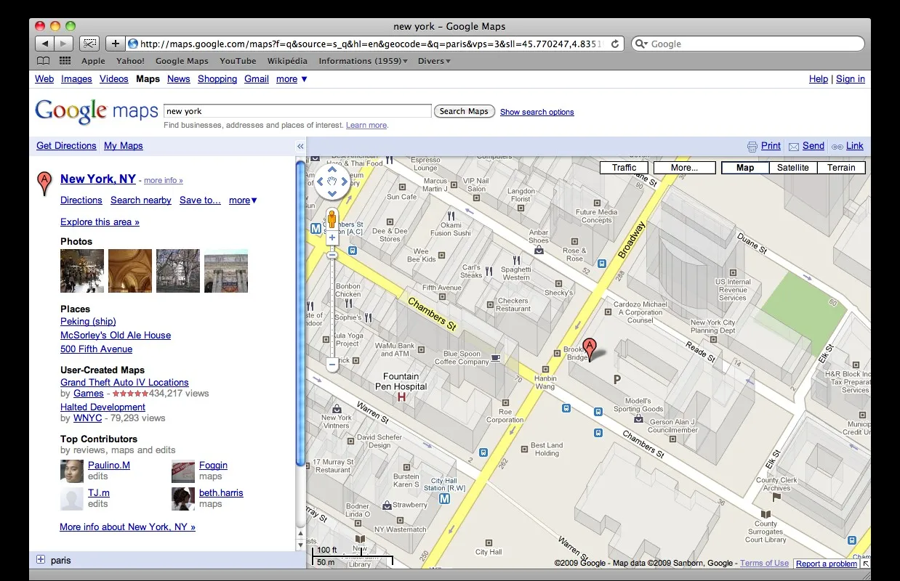
Task: Click the Link chain icon
Action: (837, 146)
